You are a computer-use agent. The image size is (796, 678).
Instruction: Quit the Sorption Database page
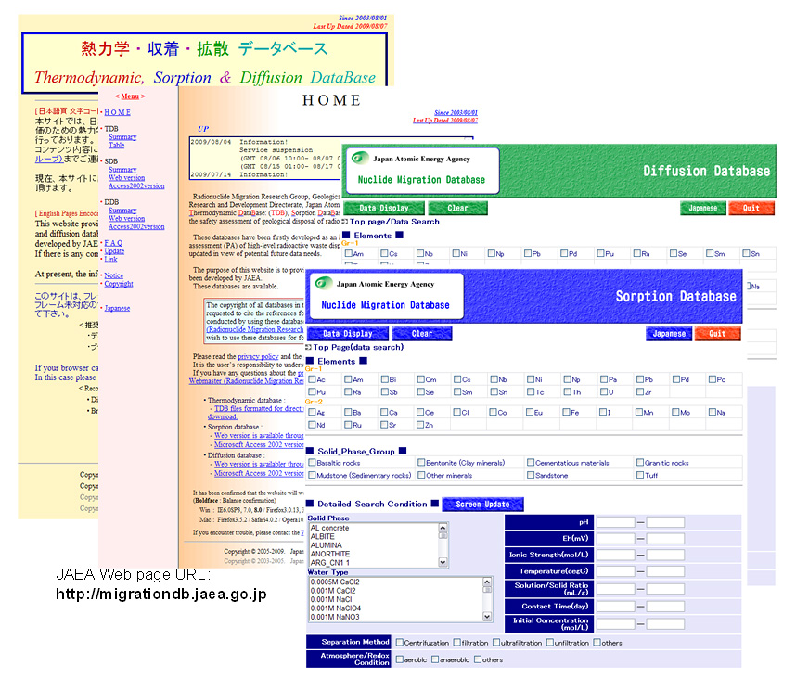pos(717,333)
